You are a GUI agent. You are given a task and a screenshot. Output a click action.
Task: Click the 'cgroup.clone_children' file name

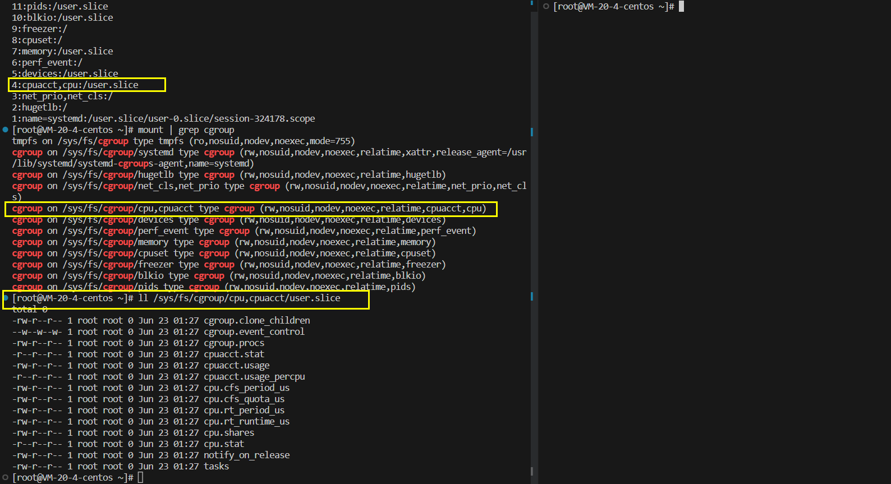point(257,320)
